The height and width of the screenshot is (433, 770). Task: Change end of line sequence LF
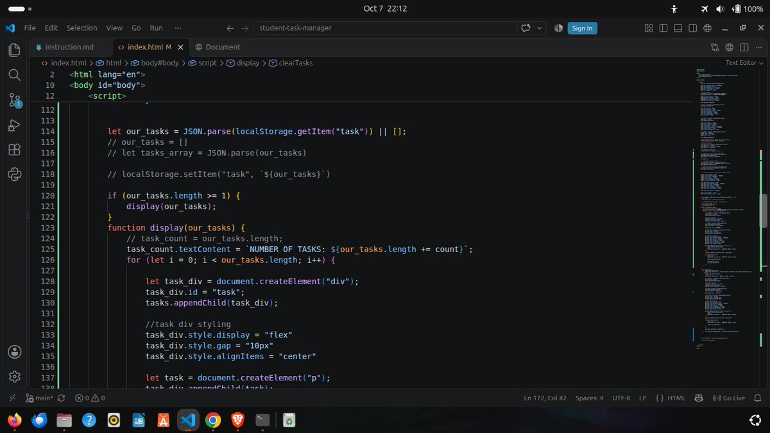[642, 398]
